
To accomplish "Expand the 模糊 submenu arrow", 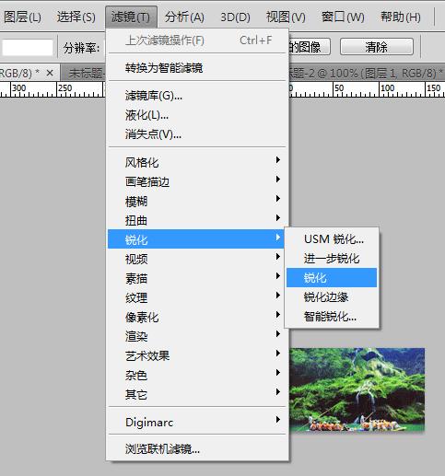I will coord(278,198).
